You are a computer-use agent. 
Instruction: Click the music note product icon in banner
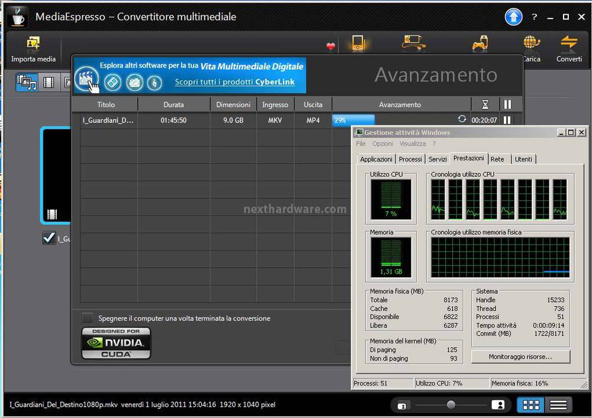point(155,83)
